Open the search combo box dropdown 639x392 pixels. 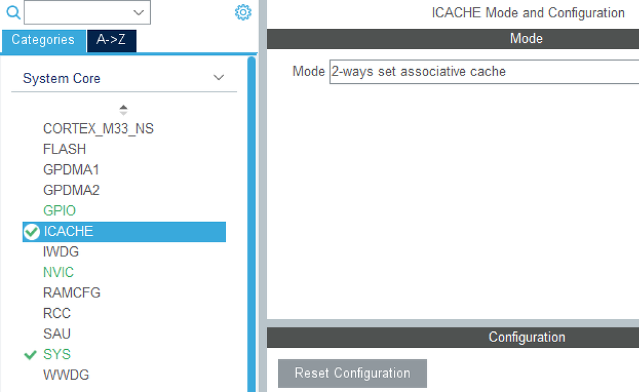click(138, 12)
